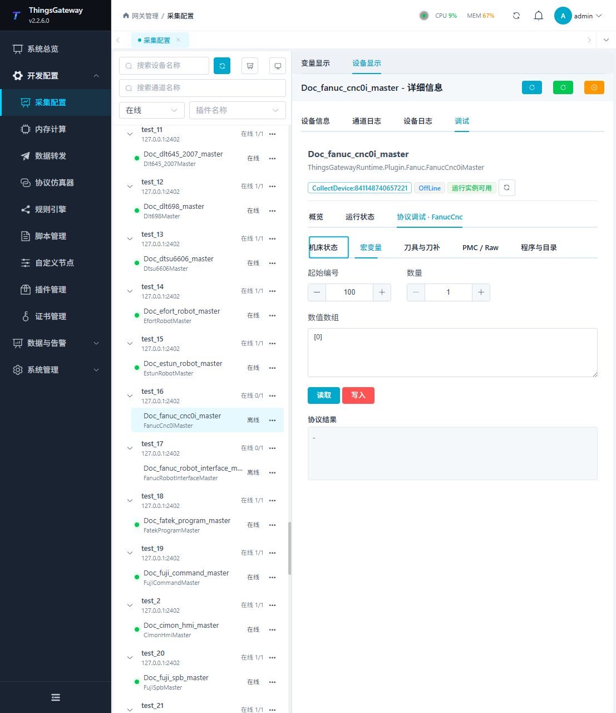Switch to 运行状态 tab

[360, 217]
